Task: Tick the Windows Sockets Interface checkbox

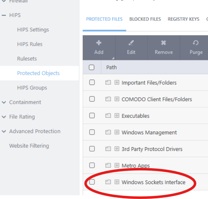Action: (x=92, y=182)
